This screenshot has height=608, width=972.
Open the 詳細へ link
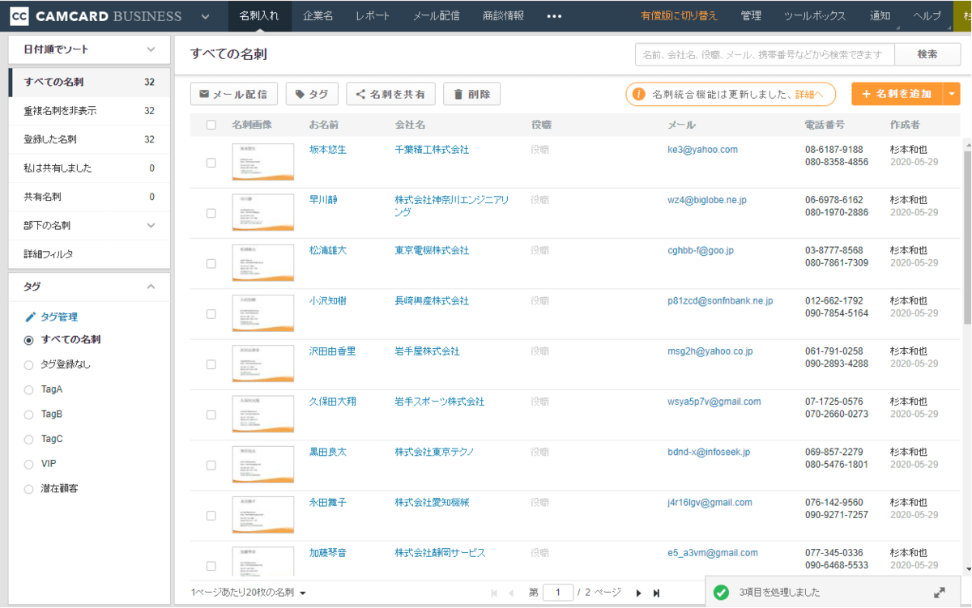809,94
